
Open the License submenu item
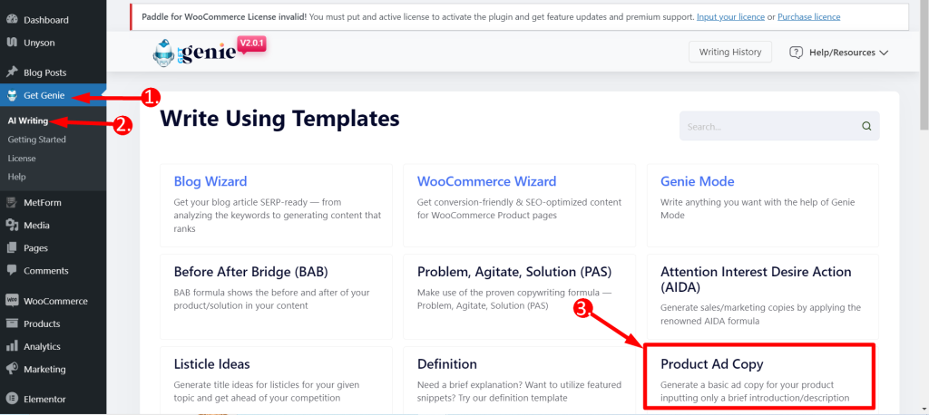pos(22,158)
